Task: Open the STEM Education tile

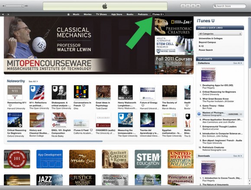Action: click(x=148, y=159)
